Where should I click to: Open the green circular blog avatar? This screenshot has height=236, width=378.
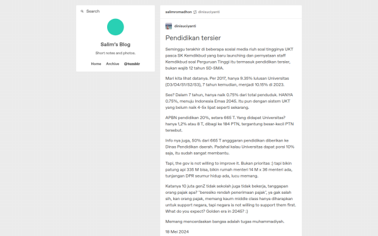click(115, 27)
